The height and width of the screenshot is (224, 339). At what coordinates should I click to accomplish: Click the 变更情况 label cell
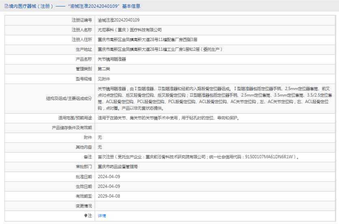click(50, 206)
